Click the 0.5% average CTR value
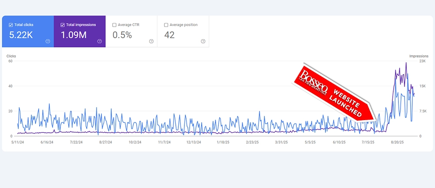This screenshot has height=188, width=435. point(122,35)
